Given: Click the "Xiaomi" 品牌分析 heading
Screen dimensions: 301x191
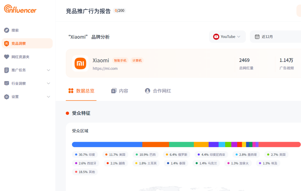Looking at the screenshot, I should (x=89, y=37).
